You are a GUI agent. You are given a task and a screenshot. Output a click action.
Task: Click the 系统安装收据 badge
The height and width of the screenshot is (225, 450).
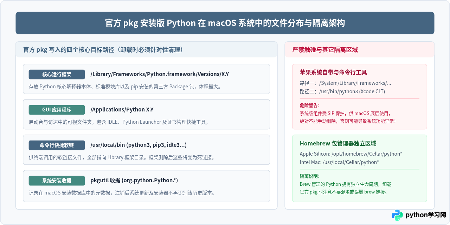57,180
